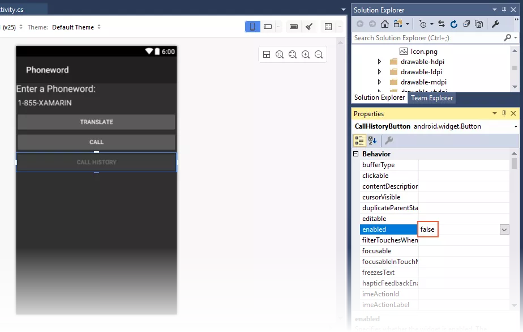Click the Solution Explorer search field
This screenshot has width=523, height=332.
(427, 38)
